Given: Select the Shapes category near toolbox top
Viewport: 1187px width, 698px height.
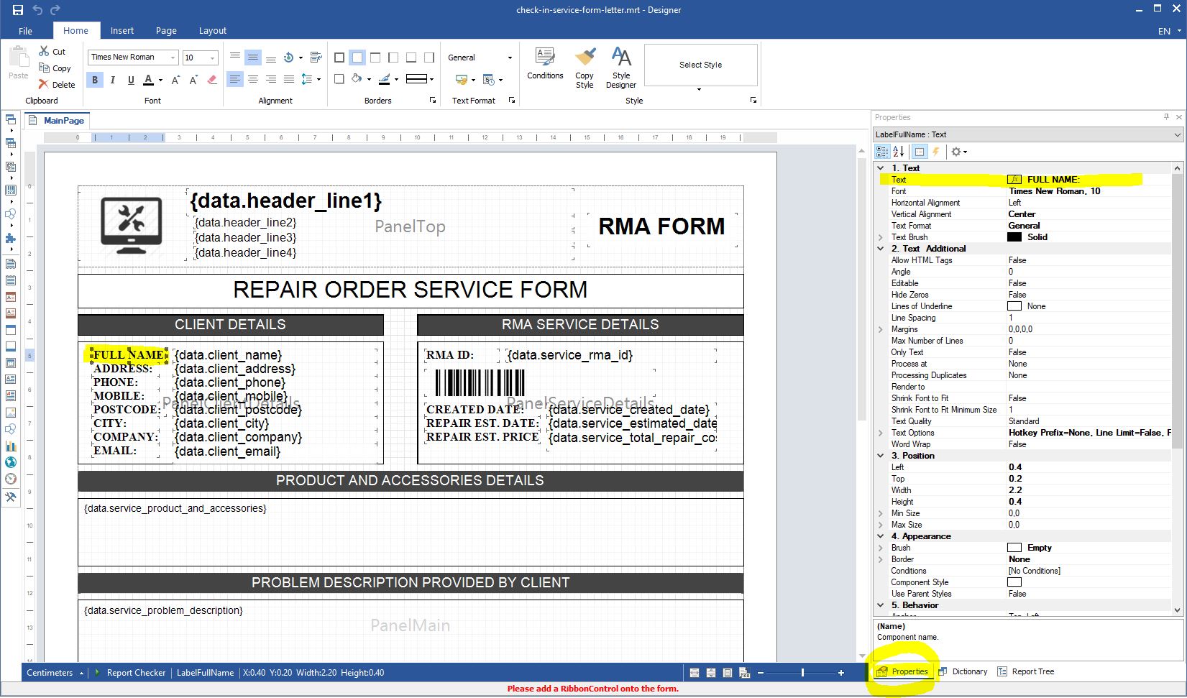Looking at the screenshot, I should (x=11, y=214).
